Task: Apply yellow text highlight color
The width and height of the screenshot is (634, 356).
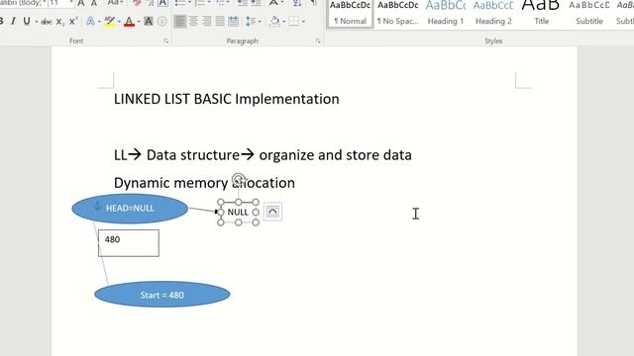Action: (109, 22)
